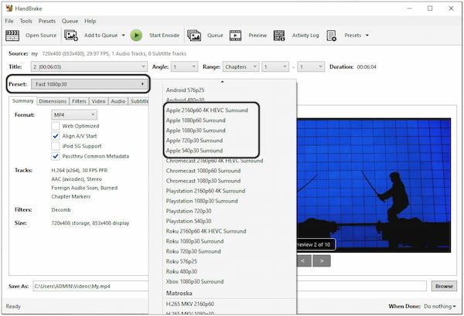
Task: Click the next preview arrow button
Action: [321, 260]
